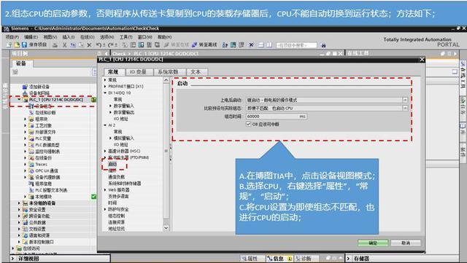Screen dimensions: 467x263
Task: Select 连接资源 in the properties navigation
Action: tap(117, 222)
